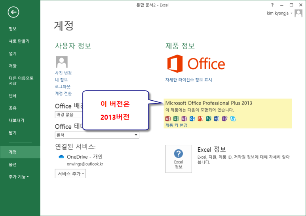The image size is (306, 216).
Task: Click the back arrow circle icon
Action: tap(13, 12)
